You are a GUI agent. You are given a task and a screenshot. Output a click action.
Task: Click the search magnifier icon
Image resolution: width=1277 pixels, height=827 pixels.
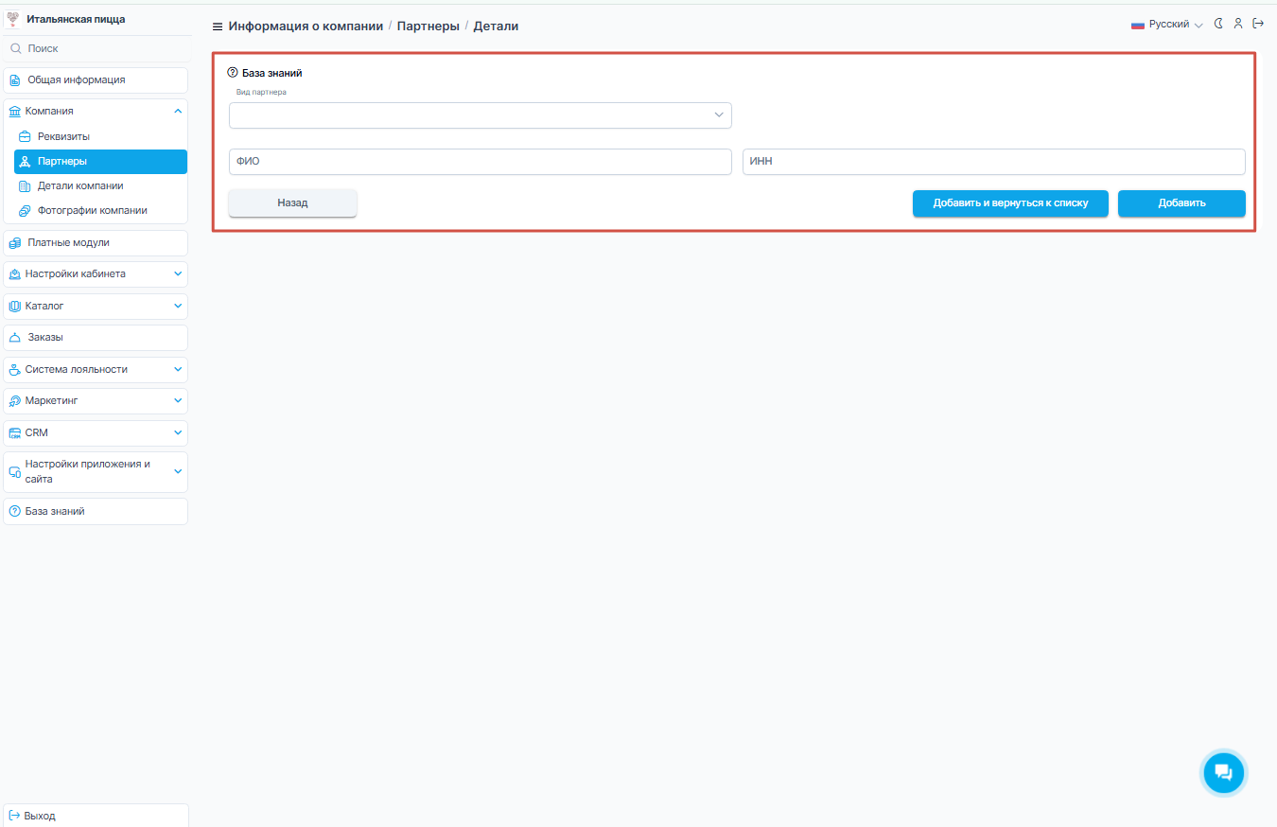(x=16, y=48)
